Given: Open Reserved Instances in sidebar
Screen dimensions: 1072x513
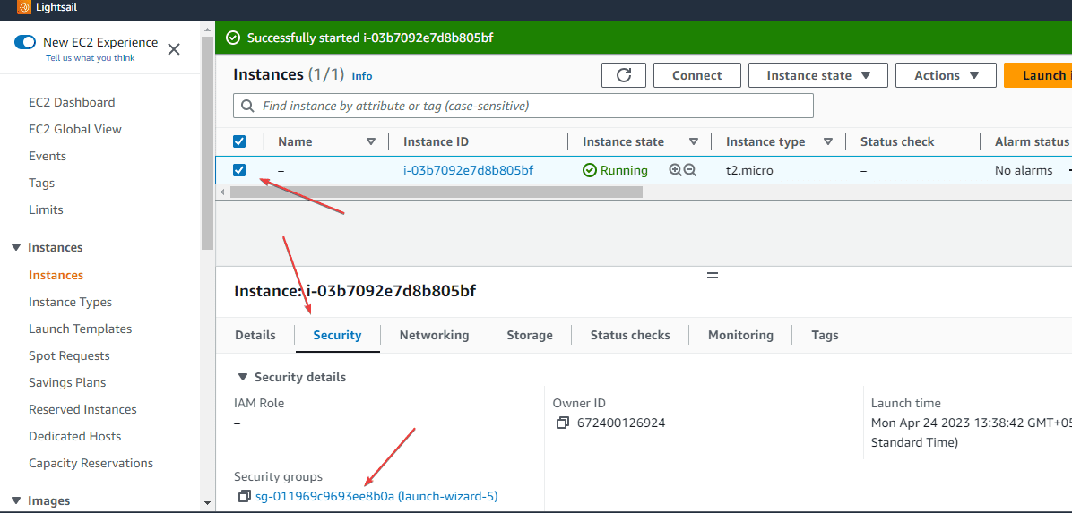Looking at the screenshot, I should point(82,409).
